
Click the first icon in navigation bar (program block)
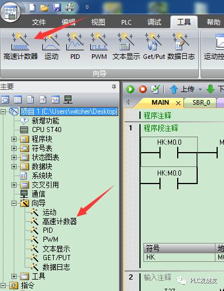pyautogui.click(x=5, y=99)
